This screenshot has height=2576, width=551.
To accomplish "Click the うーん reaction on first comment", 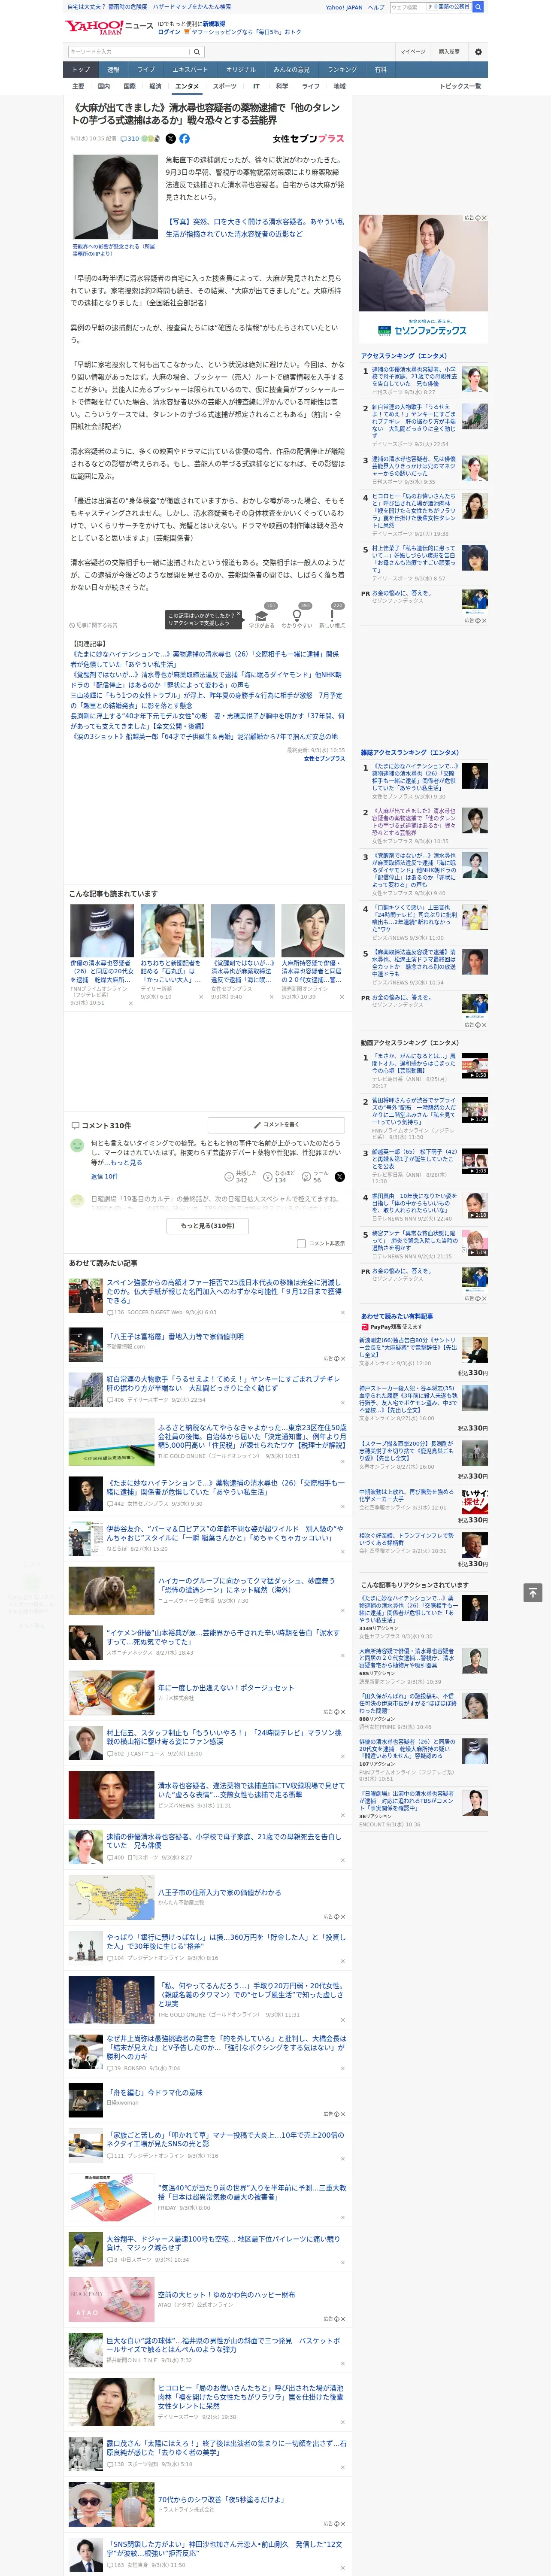I will point(306,1177).
